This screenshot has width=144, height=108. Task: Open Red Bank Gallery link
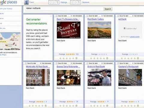click(x=96, y=19)
